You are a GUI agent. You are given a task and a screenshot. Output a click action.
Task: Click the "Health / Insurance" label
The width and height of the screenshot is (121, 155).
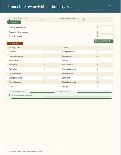click(16, 56)
